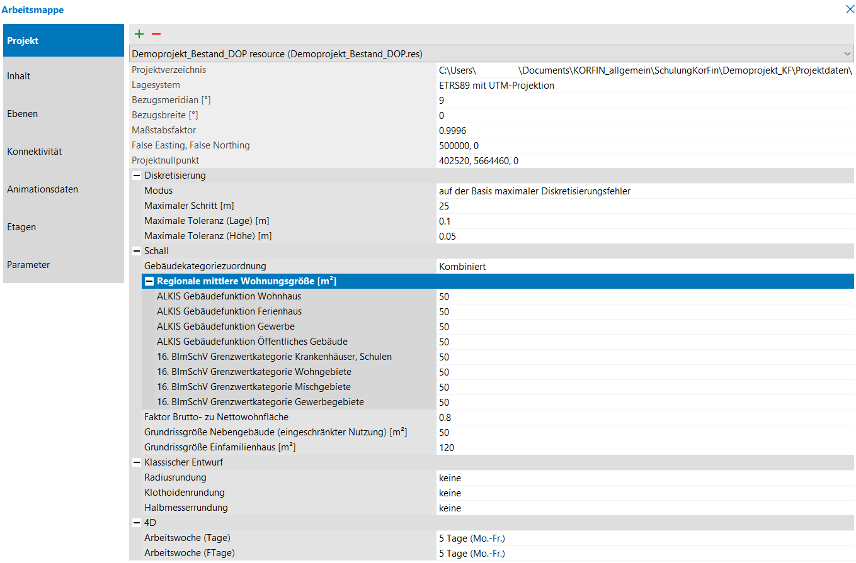The height and width of the screenshot is (563, 856).
Task: Open the Ebenen tab
Action: [x=63, y=114]
